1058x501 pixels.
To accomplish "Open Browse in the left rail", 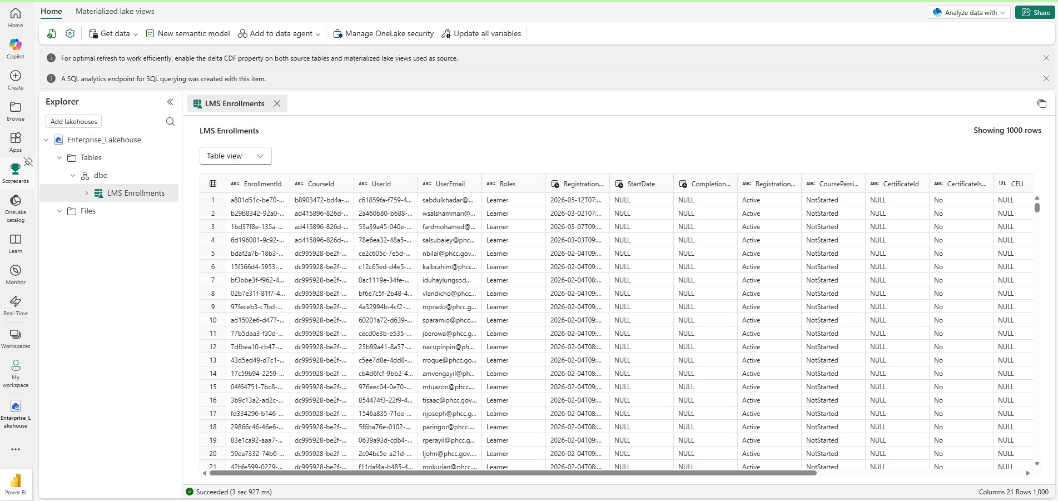I will (x=16, y=111).
